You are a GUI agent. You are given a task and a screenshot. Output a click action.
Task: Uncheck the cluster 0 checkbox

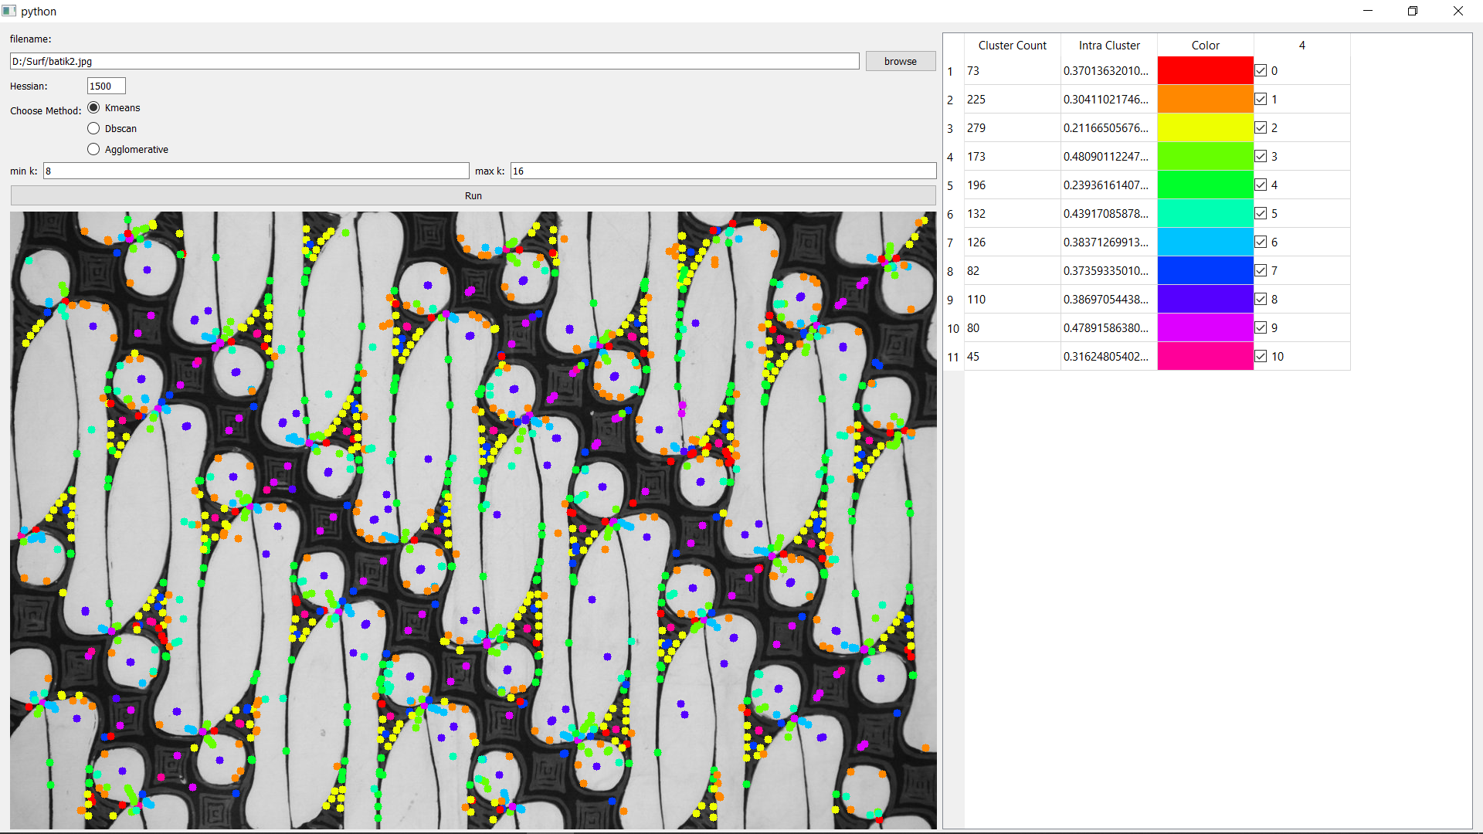tap(1261, 71)
